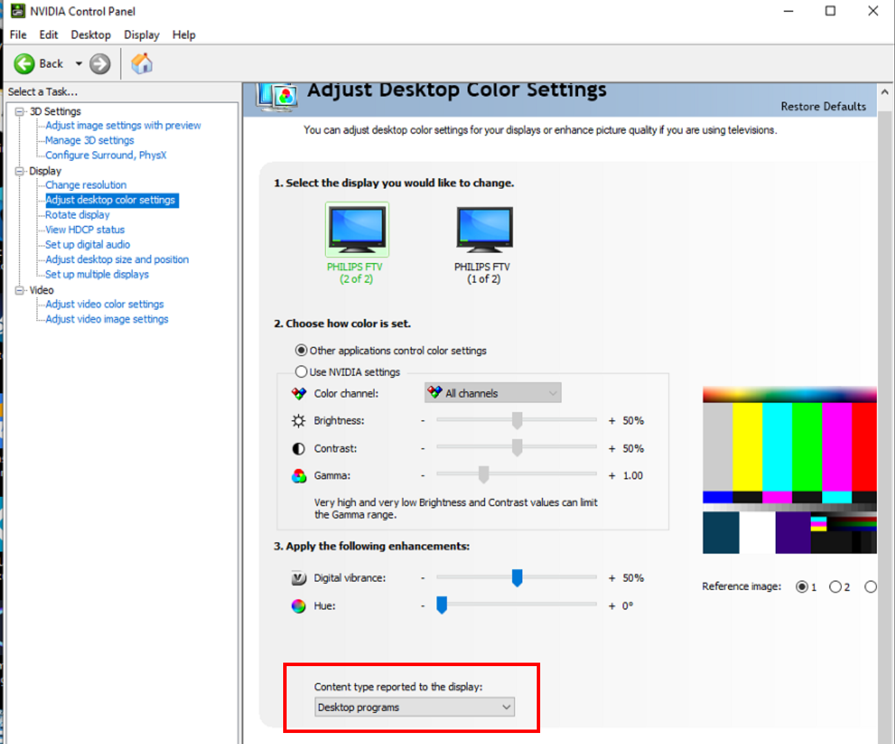Click the 3D Settings tree label
The width and height of the screenshot is (895, 744).
click(x=55, y=111)
